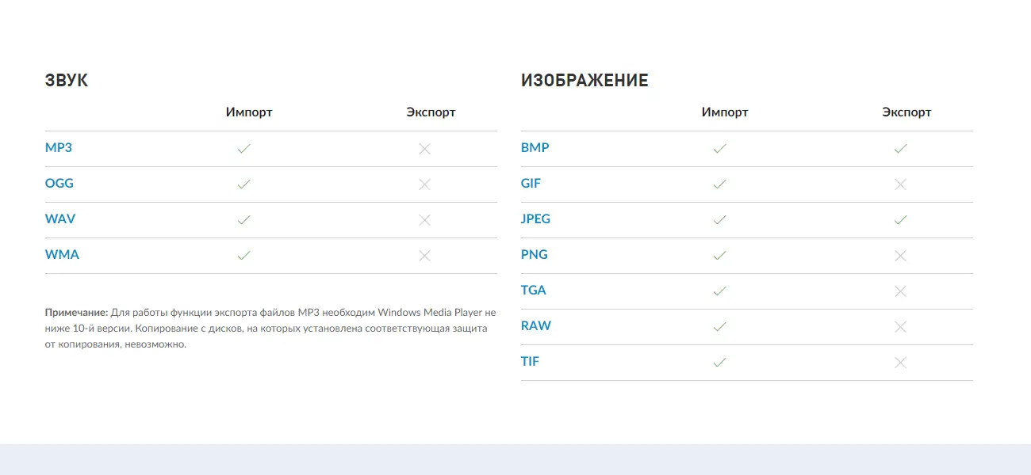Click the Примечание note text
The image size is (1031, 475).
[270, 328]
